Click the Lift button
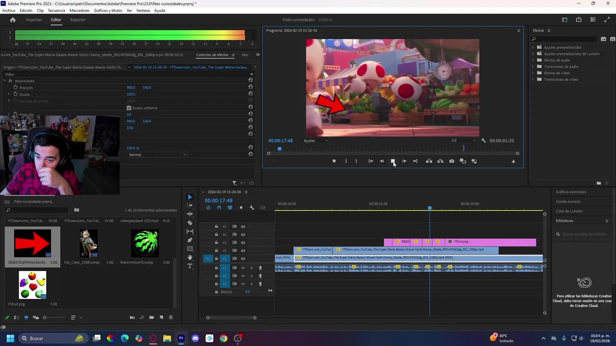Image resolution: width=616 pixels, height=346 pixels. [x=429, y=161]
